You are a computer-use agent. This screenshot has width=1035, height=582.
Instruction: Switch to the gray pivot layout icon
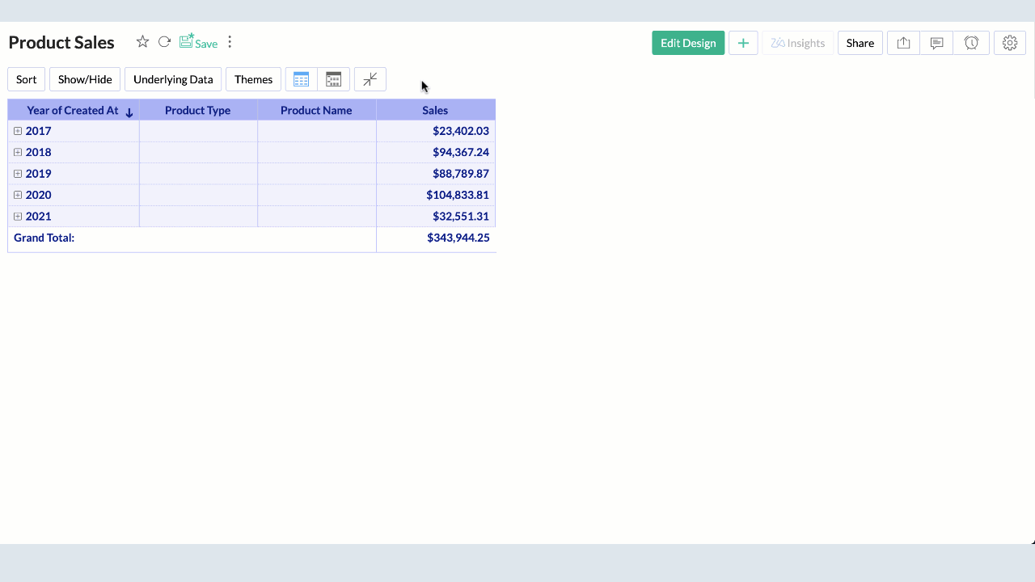point(333,79)
